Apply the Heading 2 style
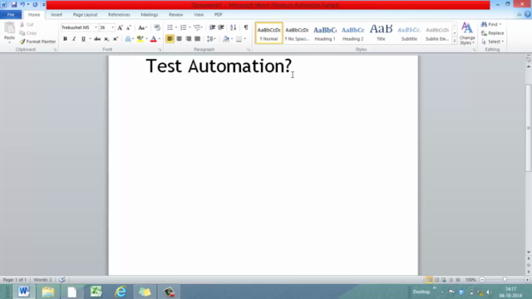 tap(352, 33)
